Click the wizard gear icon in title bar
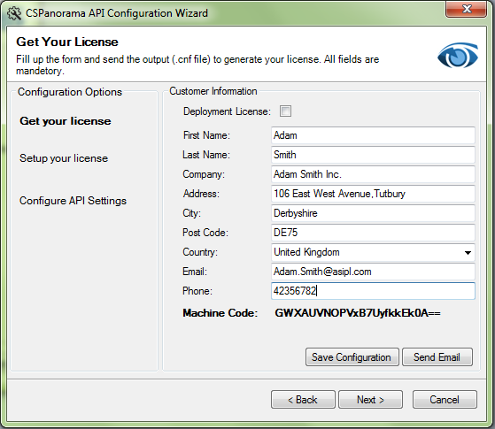Viewport: 495px width, 429px height. click(14, 13)
